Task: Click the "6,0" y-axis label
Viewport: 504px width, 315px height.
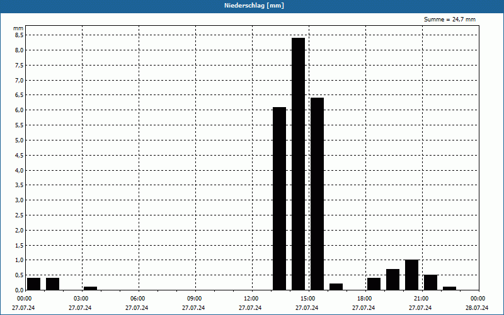Action: [20, 110]
